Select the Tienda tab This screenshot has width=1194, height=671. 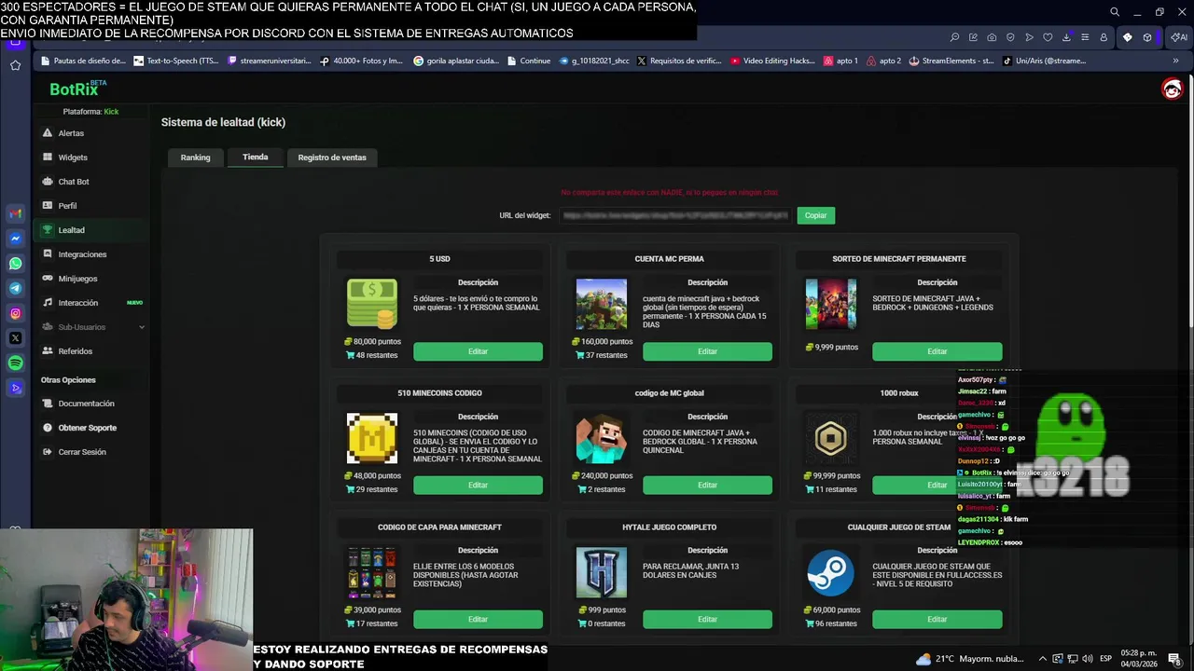pyautogui.click(x=255, y=157)
